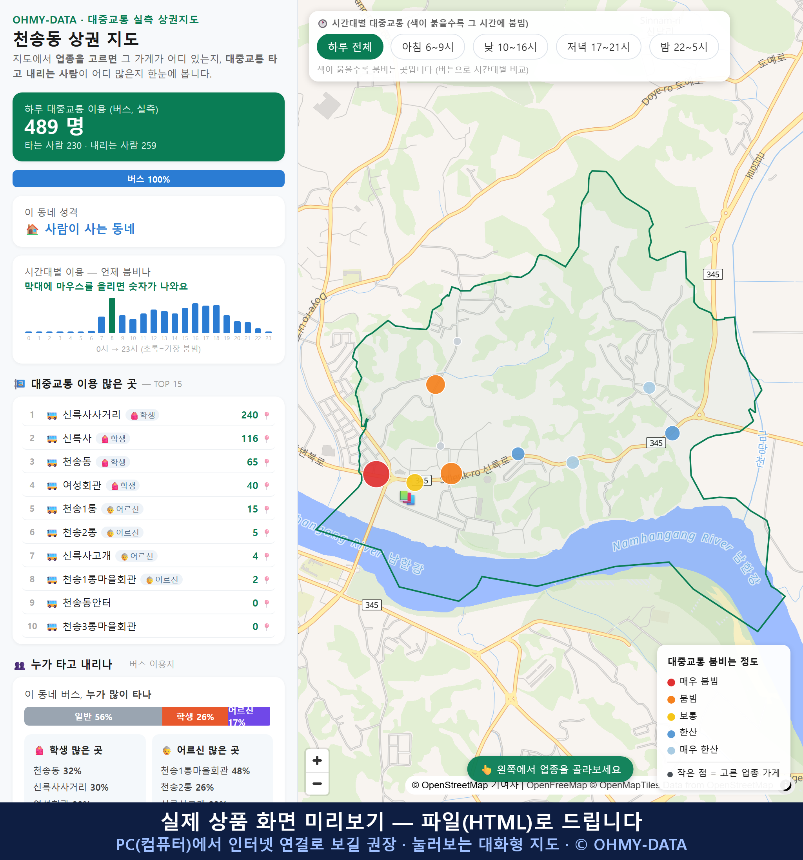
Task: Click the 어르신 많은 곳 card
Action: pos(213,768)
